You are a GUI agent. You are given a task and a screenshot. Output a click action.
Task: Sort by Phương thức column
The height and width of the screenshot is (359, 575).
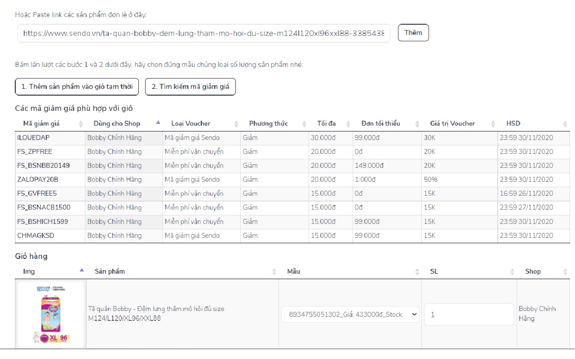pyautogui.click(x=274, y=123)
